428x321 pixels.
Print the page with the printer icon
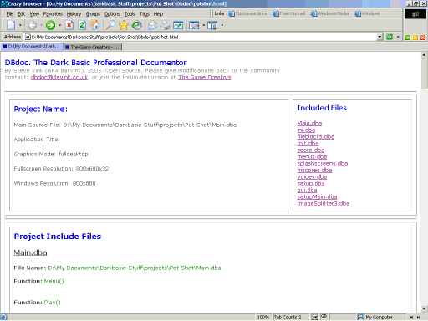(166, 25)
